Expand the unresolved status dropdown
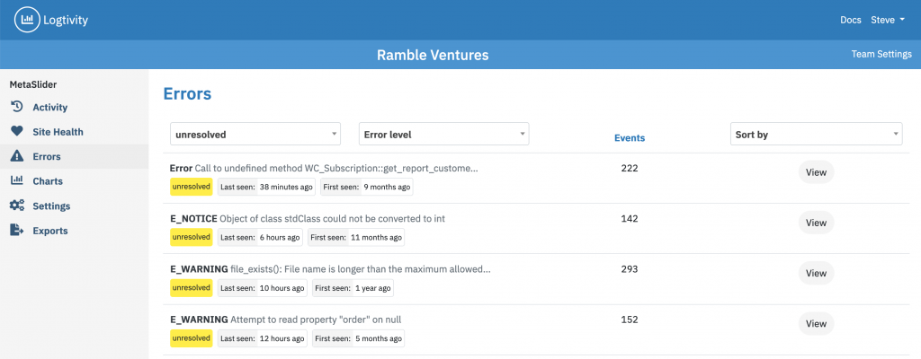 tap(255, 134)
